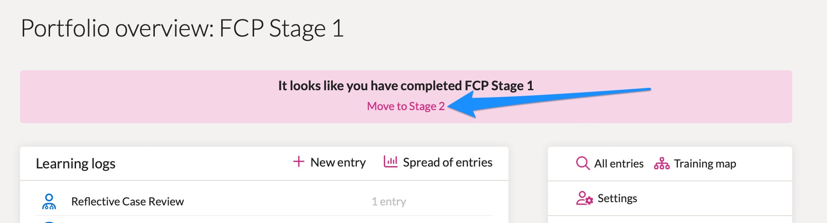827x223 pixels.
Task: Click the 'completed FCP Stage 1' banner heading
Action: point(406,86)
